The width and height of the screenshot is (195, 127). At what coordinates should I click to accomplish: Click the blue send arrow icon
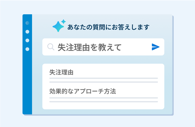[156, 47]
